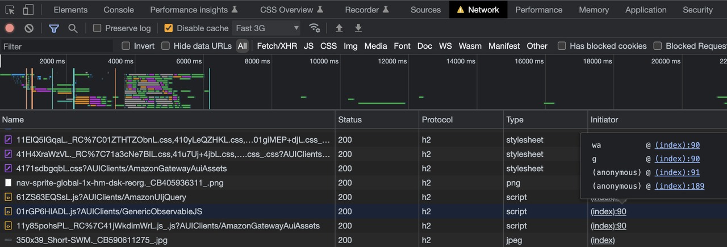Stop recording network log with red button
Viewport: 727px width, 247px height.
pyautogui.click(x=10, y=28)
